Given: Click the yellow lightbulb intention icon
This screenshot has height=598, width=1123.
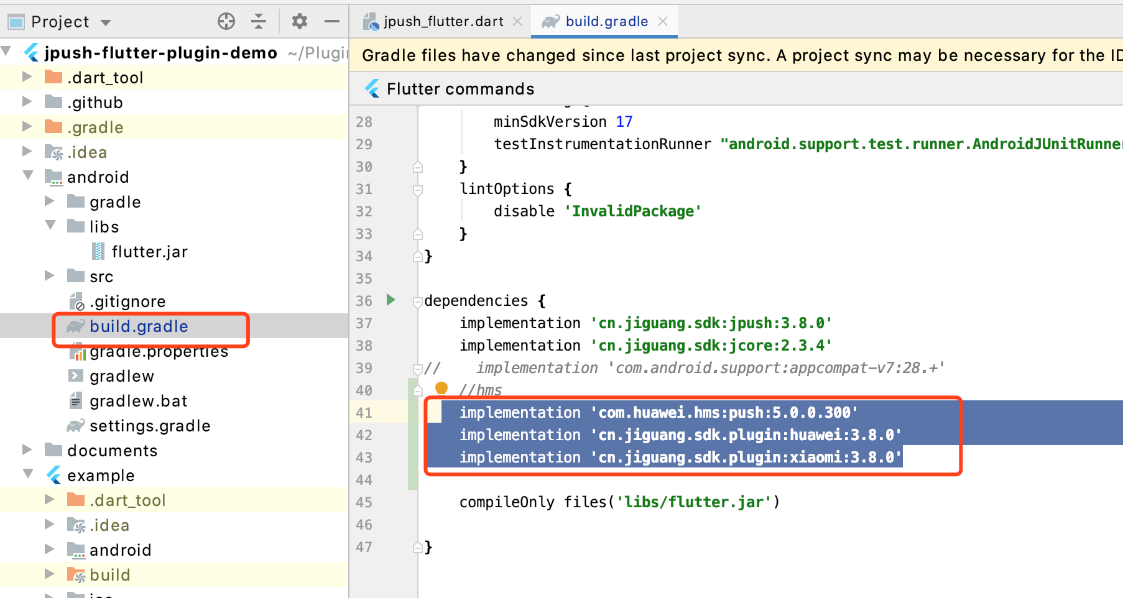Looking at the screenshot, I should pyautogui.click(x=441, y=389).
